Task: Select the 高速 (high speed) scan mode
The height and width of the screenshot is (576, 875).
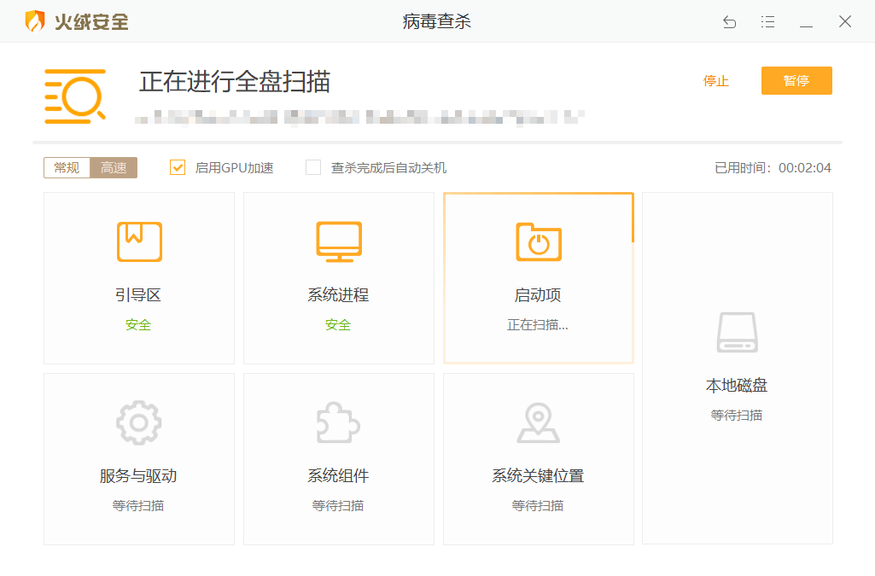Action: click(114, 167)
